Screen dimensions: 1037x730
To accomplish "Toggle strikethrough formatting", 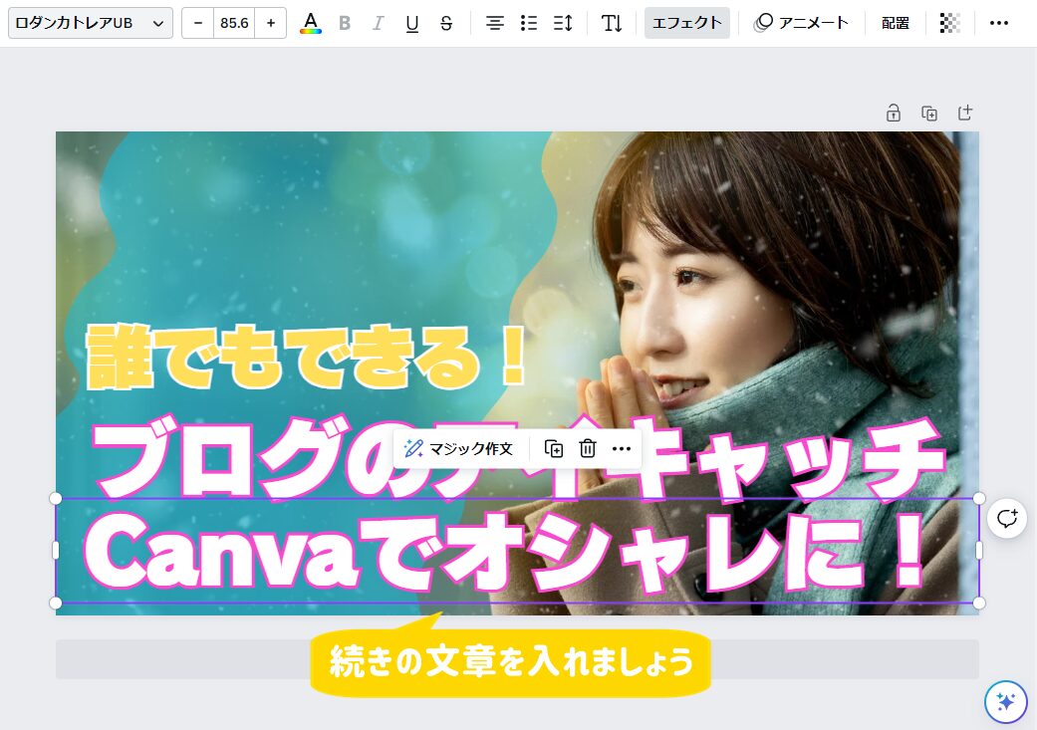I will click(446, 23).
